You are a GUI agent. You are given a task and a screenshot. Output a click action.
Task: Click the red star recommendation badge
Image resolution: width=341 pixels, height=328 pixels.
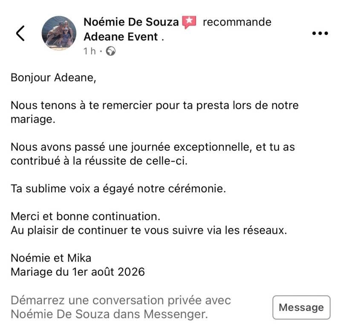coord(189,22)
